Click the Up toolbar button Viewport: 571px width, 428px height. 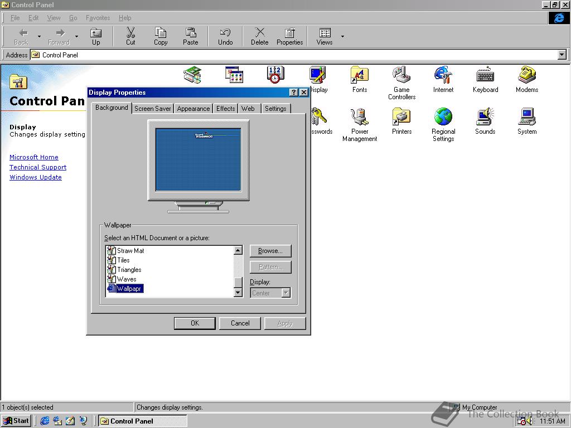[x=96, y=36]
